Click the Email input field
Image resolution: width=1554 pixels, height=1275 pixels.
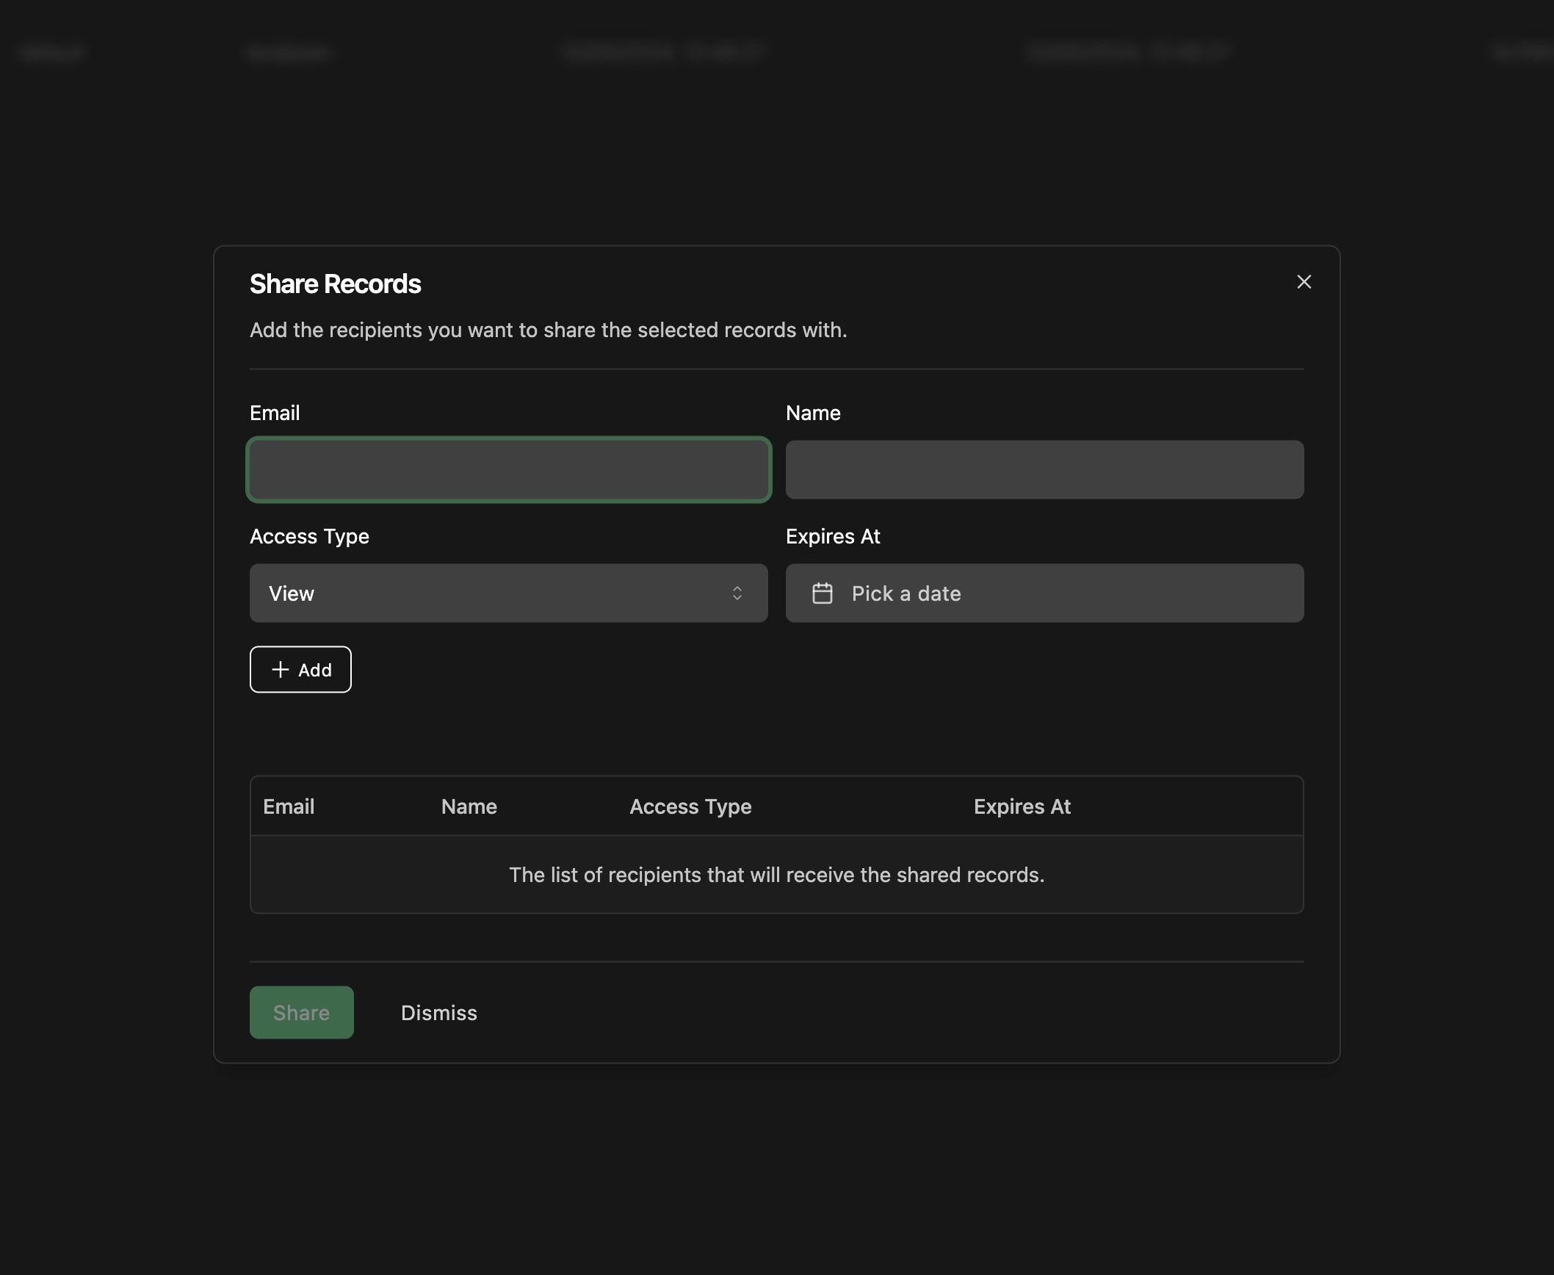pyautogui.click(x=508, y=470)
